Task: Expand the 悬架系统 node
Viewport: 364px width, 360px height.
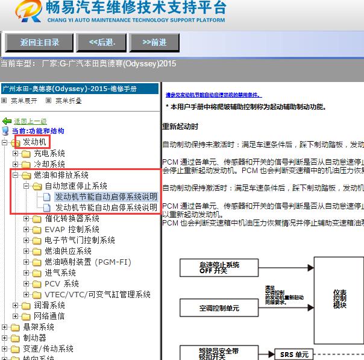Action: coord(4,327)
